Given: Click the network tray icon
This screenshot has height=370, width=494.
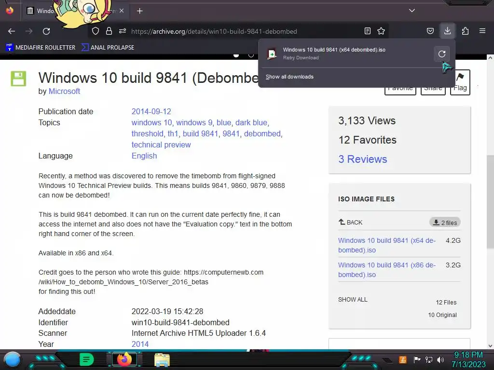Looking at the screenshot, I should tap(428, 359).
